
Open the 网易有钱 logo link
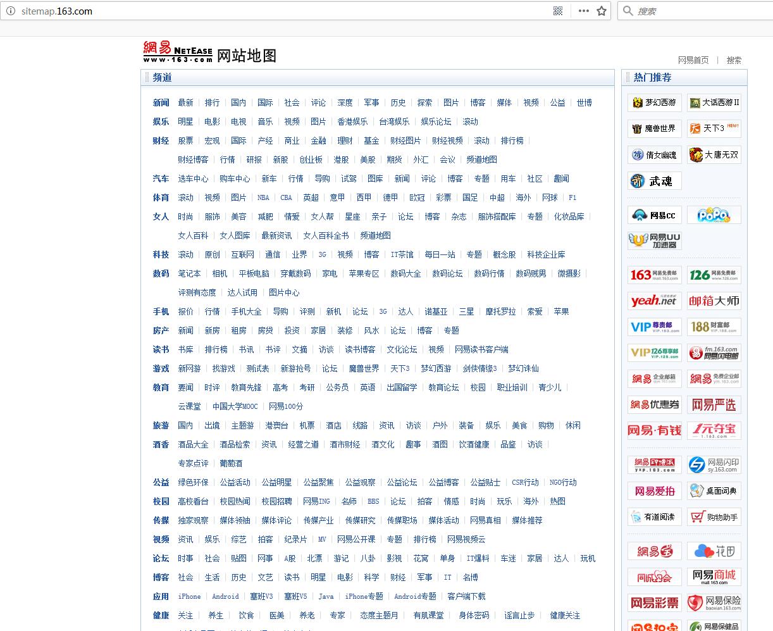coord(655,431)
